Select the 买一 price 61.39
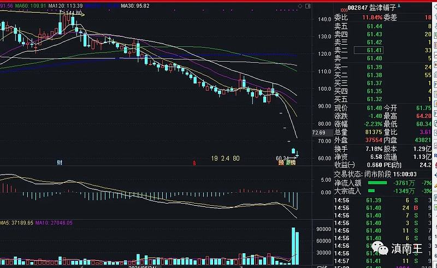 (x=374, y=67)
